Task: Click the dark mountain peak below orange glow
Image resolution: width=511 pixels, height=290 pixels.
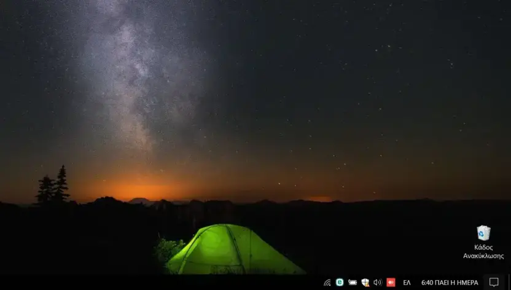Action: 139,201
